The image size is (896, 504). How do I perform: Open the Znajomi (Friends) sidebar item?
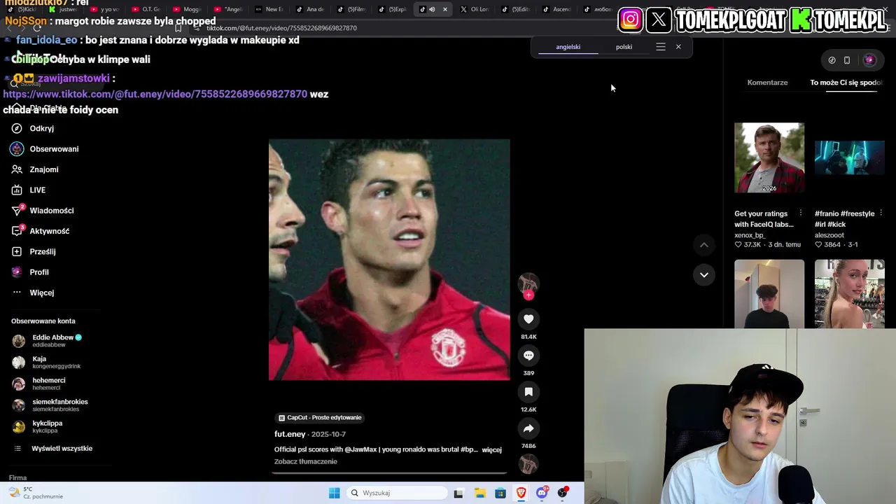coord(34,169)
